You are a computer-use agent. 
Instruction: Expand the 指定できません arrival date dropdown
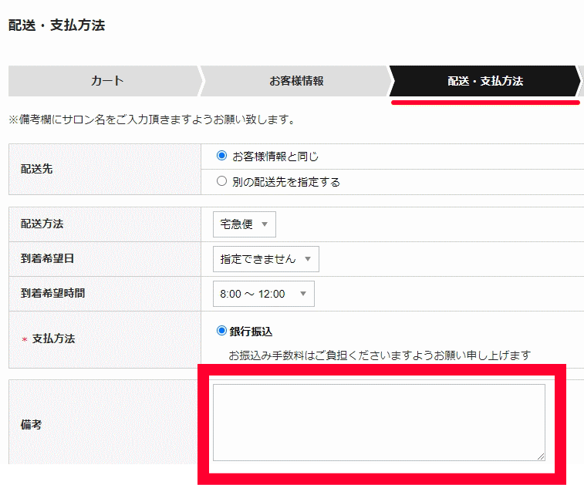point(265,259)
